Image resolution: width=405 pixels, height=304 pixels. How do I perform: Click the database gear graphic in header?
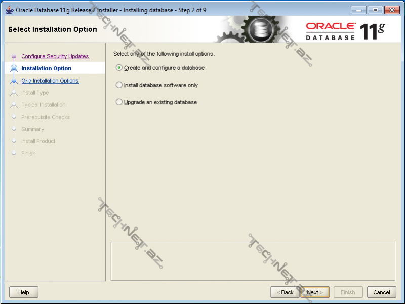point(260,29)
